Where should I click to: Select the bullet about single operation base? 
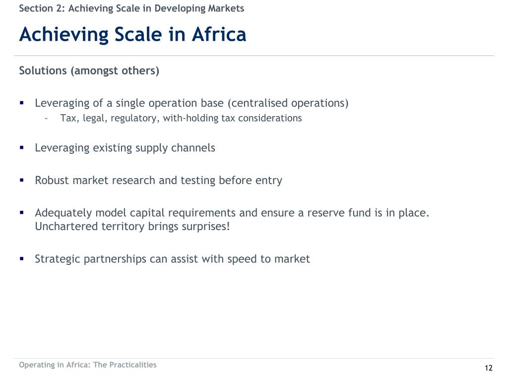[191, 103]
